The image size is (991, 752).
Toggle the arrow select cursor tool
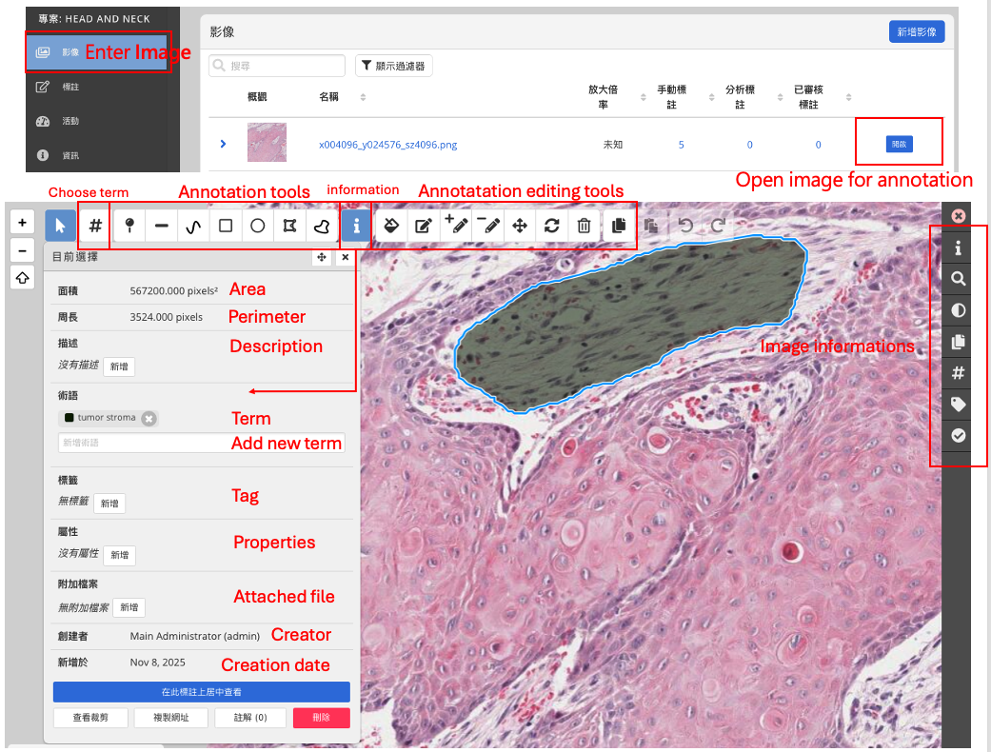click(x=61, y=226)
